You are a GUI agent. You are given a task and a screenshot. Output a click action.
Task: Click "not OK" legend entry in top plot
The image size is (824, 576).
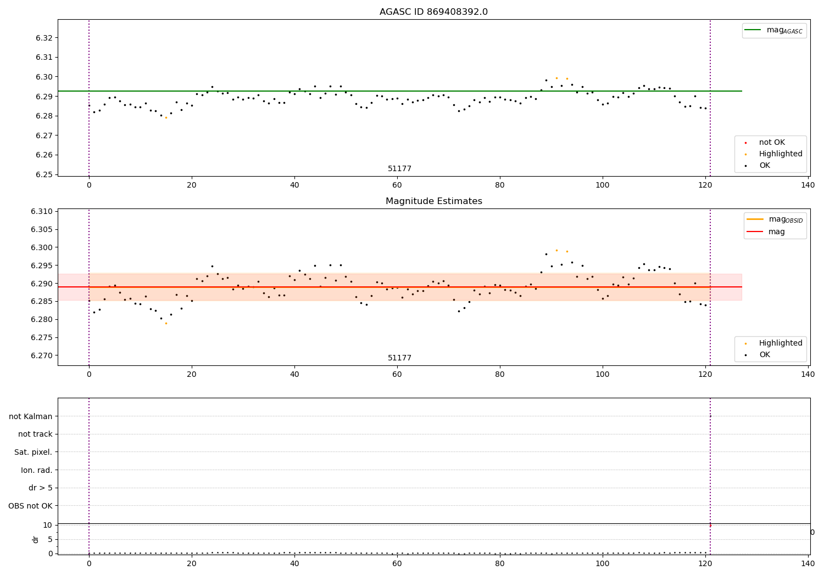772,143
